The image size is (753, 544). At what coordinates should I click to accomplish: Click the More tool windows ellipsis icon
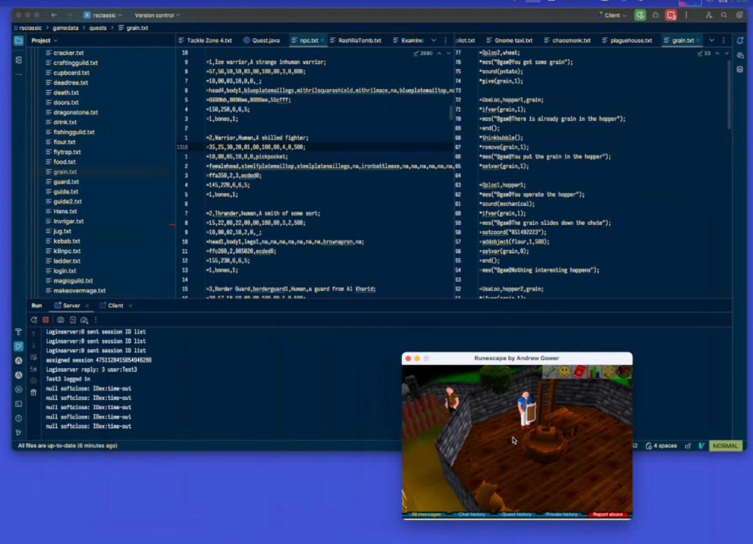pos(19,75)
